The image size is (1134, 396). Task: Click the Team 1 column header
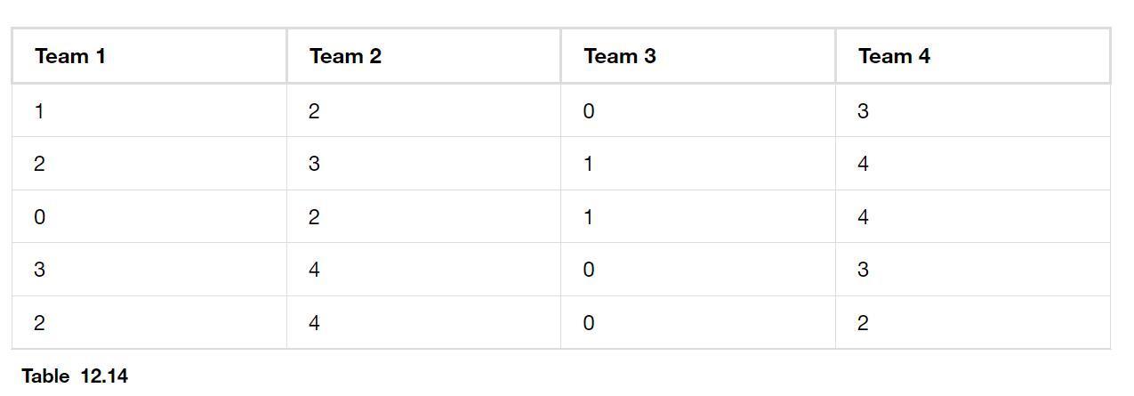pos(70,56)
